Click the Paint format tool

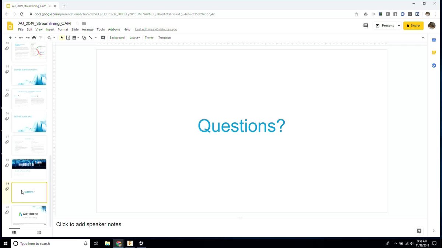coord(41,37)
